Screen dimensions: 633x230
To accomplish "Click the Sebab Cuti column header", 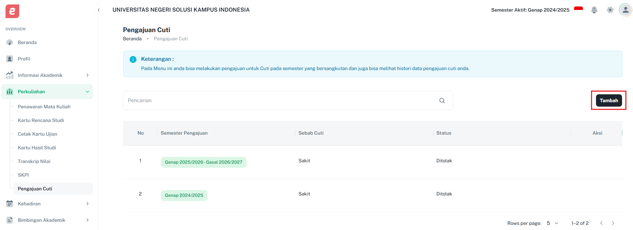I will click(x=311, y=133).
